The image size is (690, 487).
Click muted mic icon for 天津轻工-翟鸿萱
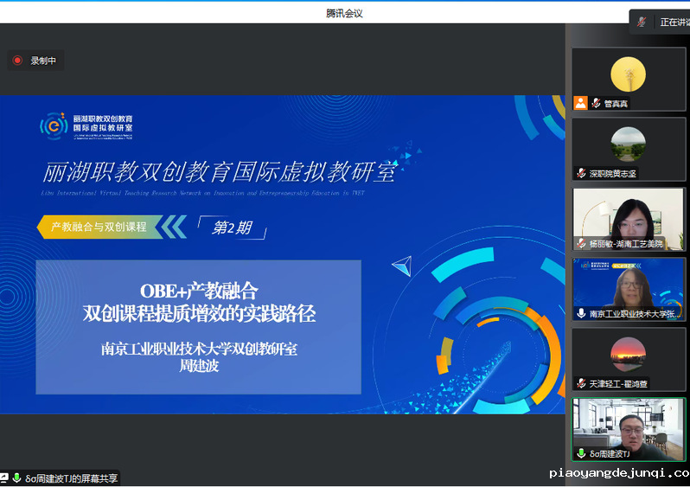581,383
